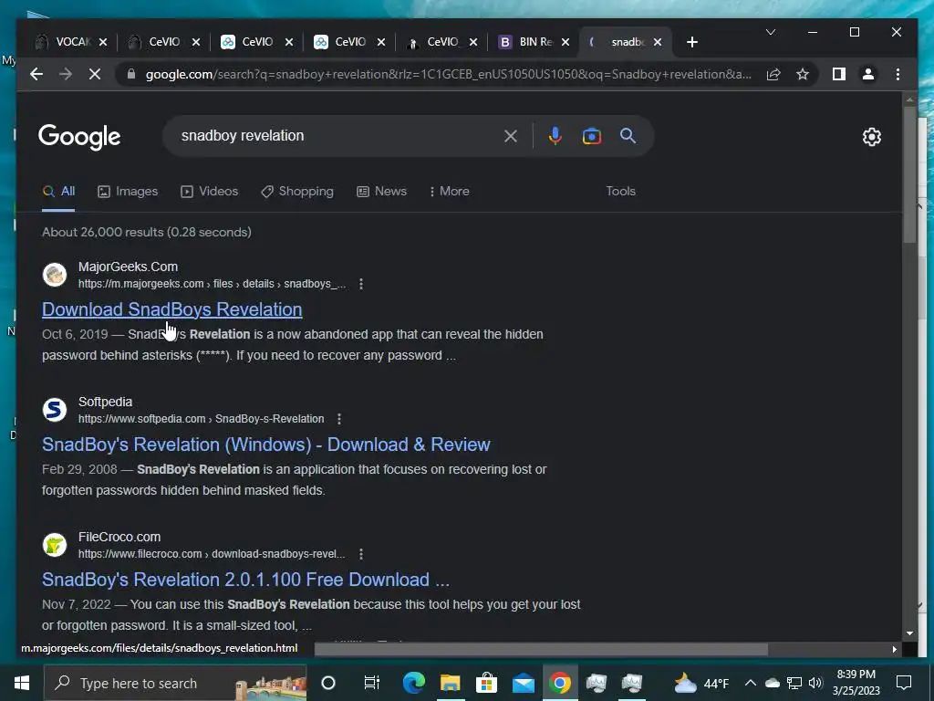Open a new tab
934x701 pixels.
691,42
